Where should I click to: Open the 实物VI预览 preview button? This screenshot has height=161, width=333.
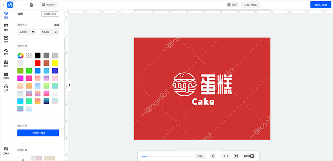(250, 5)
